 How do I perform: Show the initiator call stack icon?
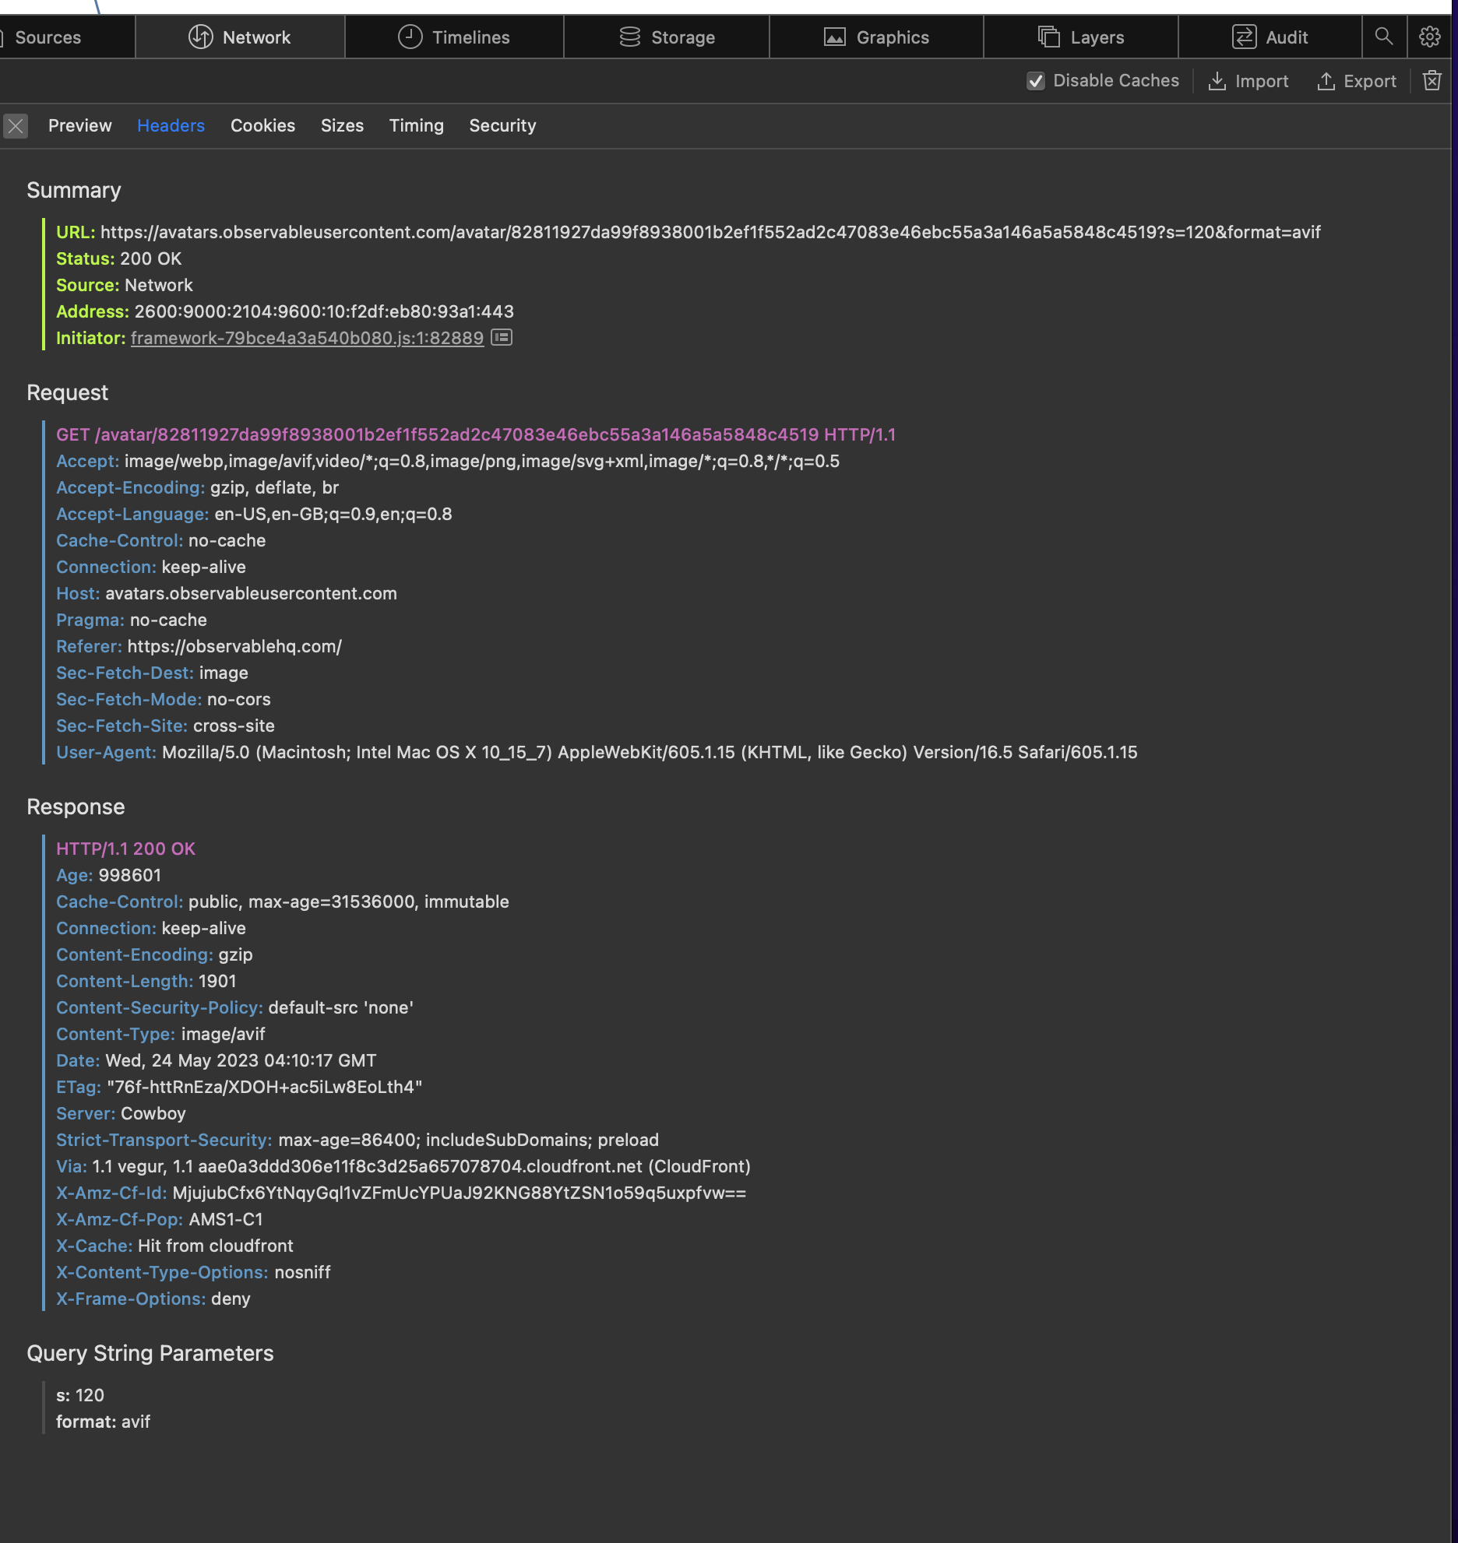[502, 337]
